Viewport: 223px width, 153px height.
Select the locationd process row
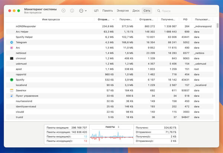coord(110,85)
